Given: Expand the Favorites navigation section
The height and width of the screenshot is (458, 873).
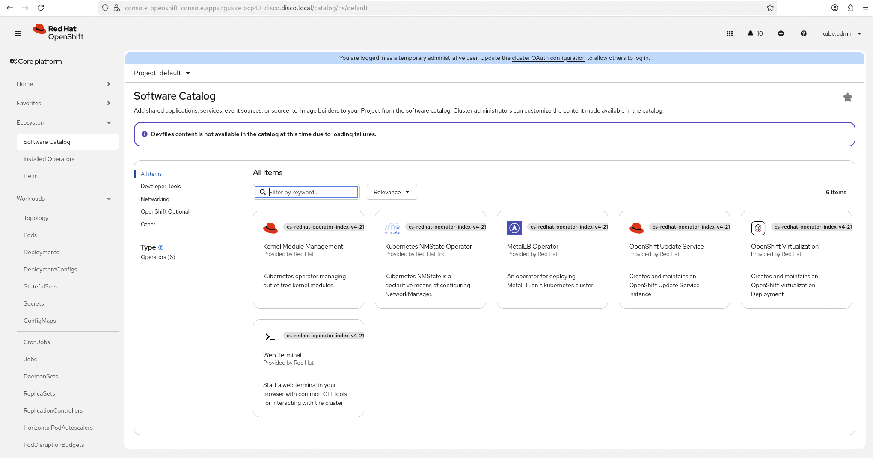Looking at the screenshot, I should coord(64,103).
